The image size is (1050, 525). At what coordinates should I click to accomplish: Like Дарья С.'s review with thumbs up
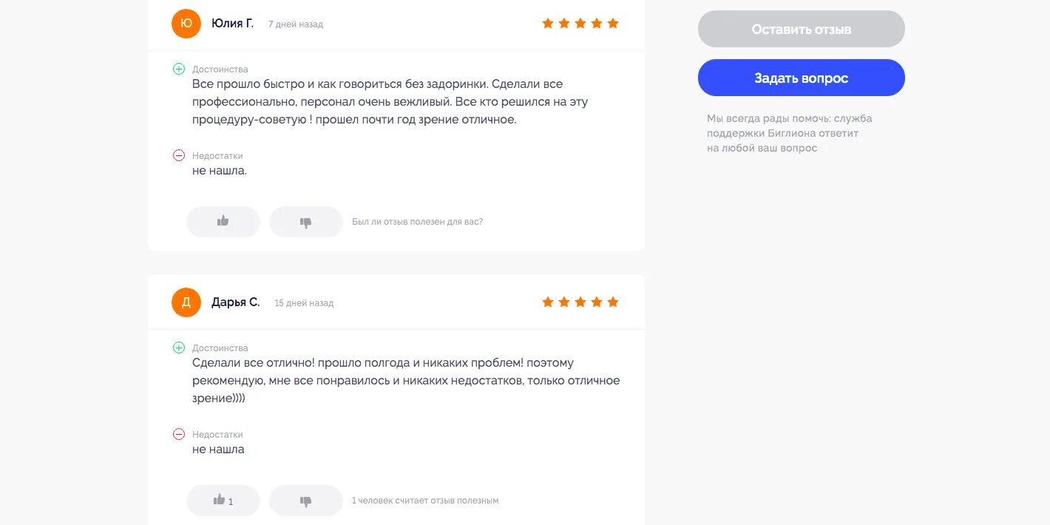[x=223, y=501]
